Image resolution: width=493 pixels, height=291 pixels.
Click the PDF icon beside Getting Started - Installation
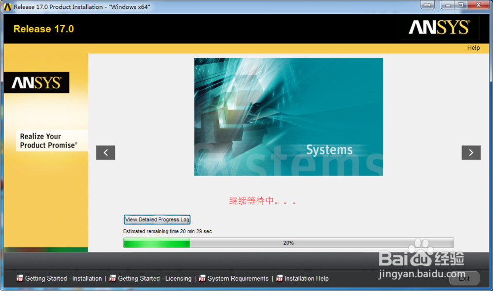(20, 278)
